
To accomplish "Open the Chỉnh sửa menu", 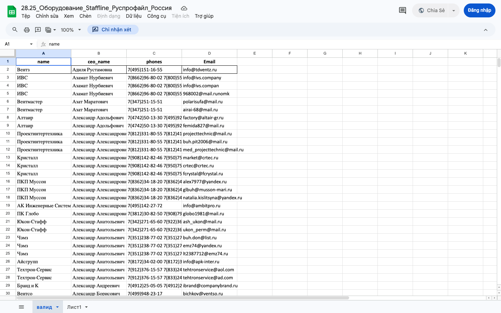I will pyautogui.click(x=47, y=16).
